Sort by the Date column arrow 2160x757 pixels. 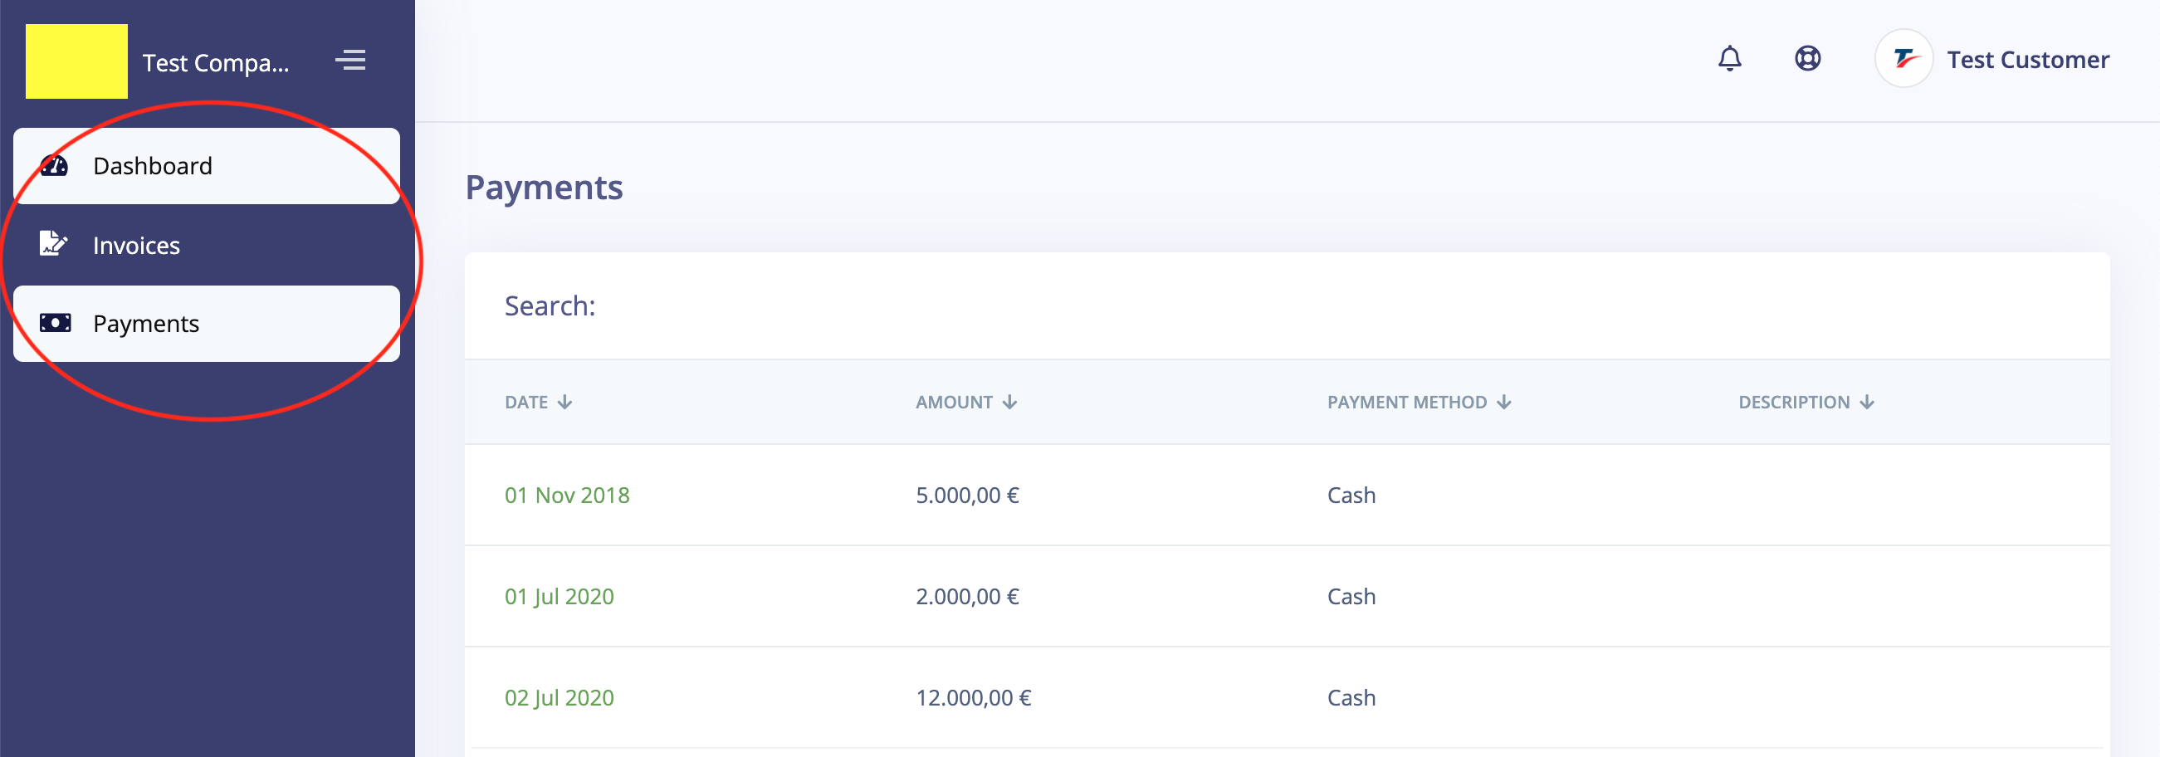pyautogui.click(x=565, y=403)
